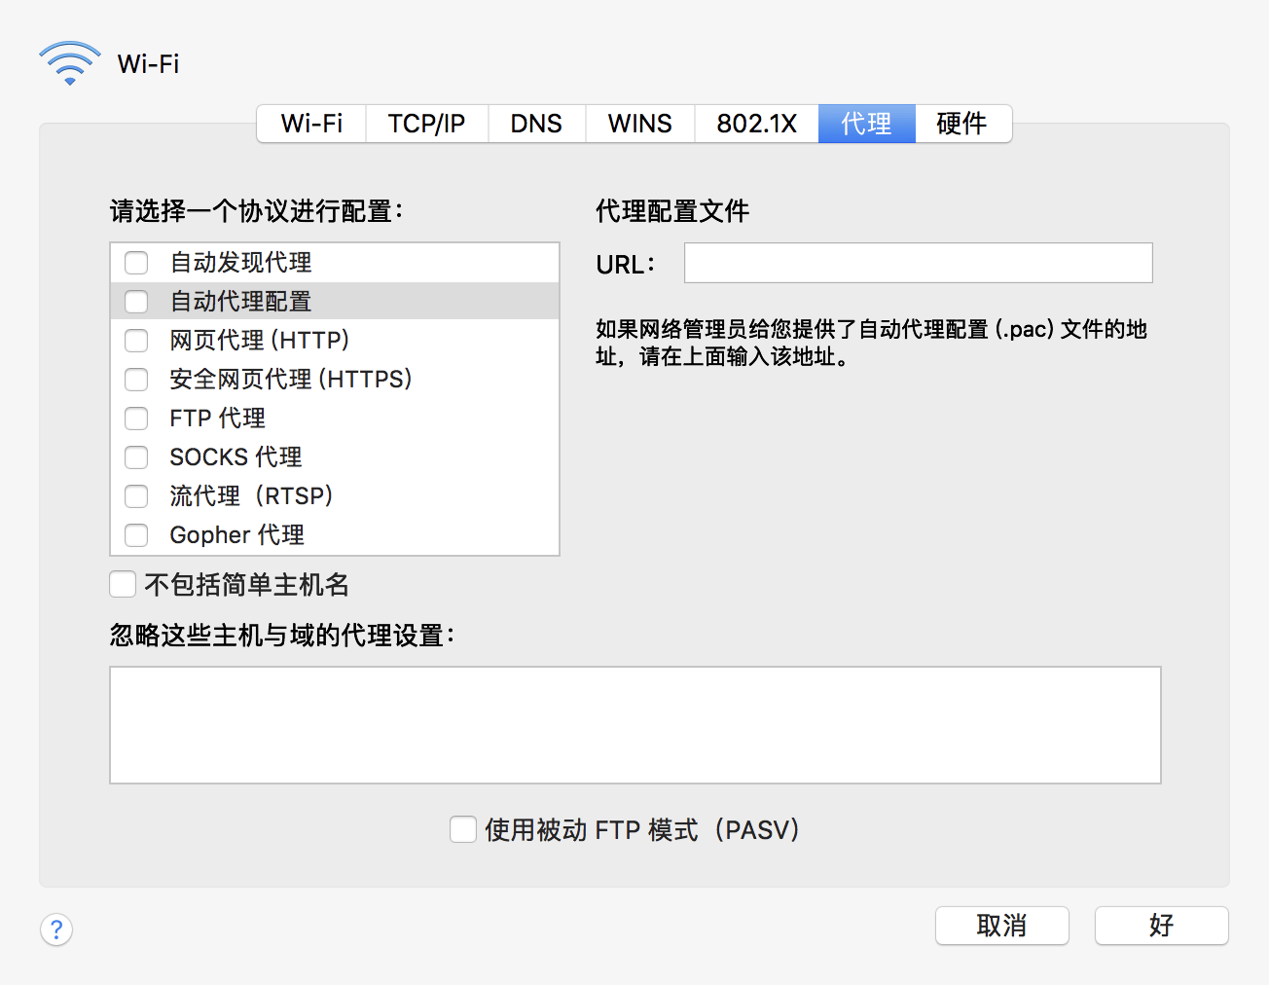Confirm with the 好 button
The image size is (1269, 985).
1161,926
